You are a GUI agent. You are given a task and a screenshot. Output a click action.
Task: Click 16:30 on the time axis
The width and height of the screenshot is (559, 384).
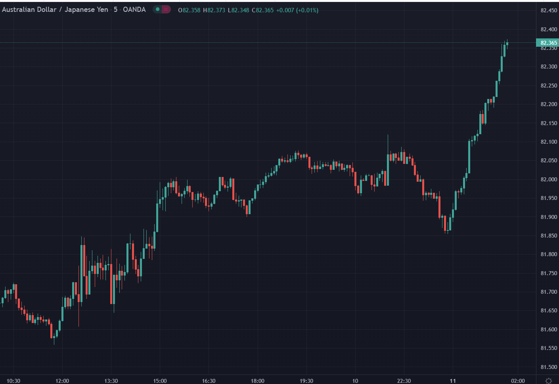click(209, 381)
